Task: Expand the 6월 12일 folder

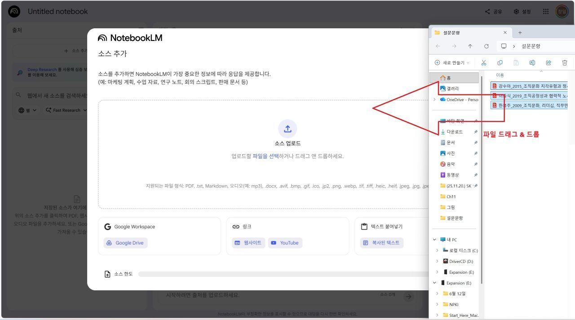Action: coord(438,293)
